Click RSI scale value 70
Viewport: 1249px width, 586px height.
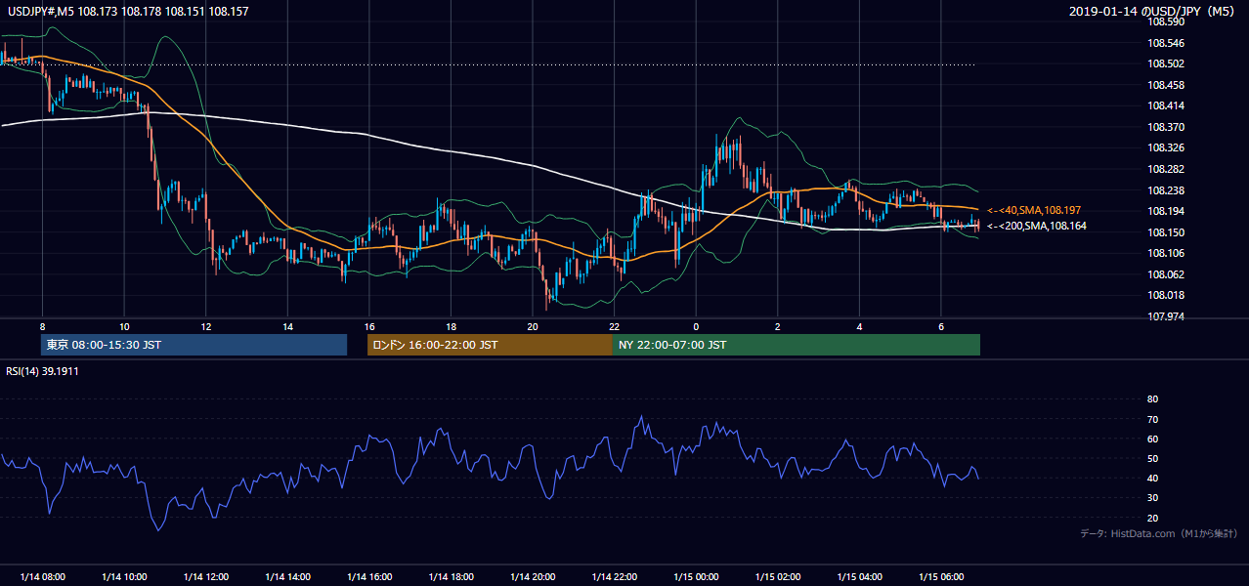[x=1152, y=419]
